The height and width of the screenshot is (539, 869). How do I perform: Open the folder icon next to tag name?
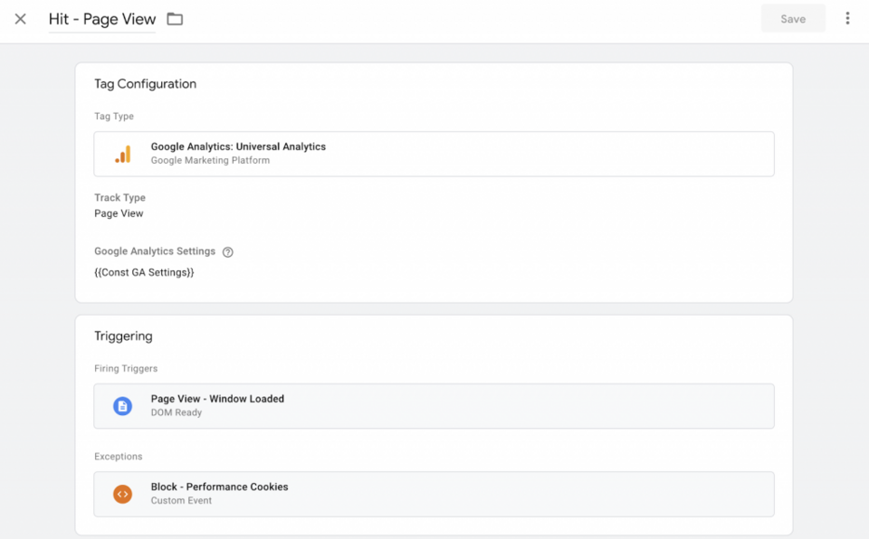coord(175,19)
